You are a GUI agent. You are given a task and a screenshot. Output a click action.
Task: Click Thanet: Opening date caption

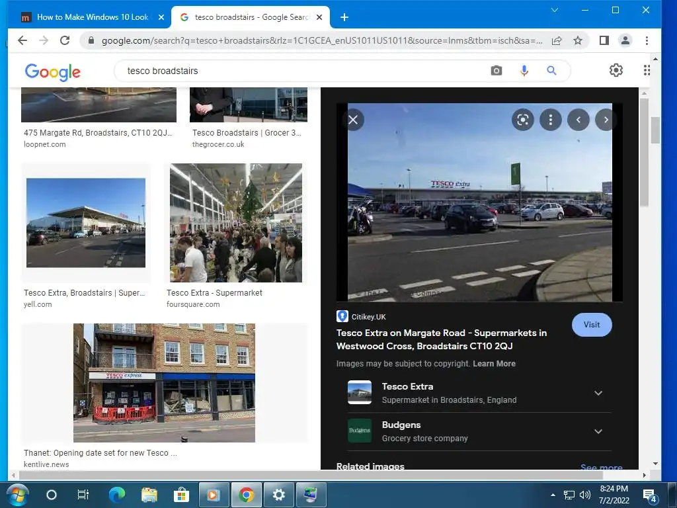point(100,453)
